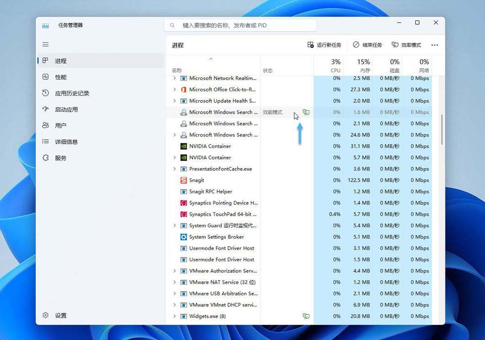485x340 pixels.
Task: Switch to 应用历史记录 tab
Action: click(72, 93)
